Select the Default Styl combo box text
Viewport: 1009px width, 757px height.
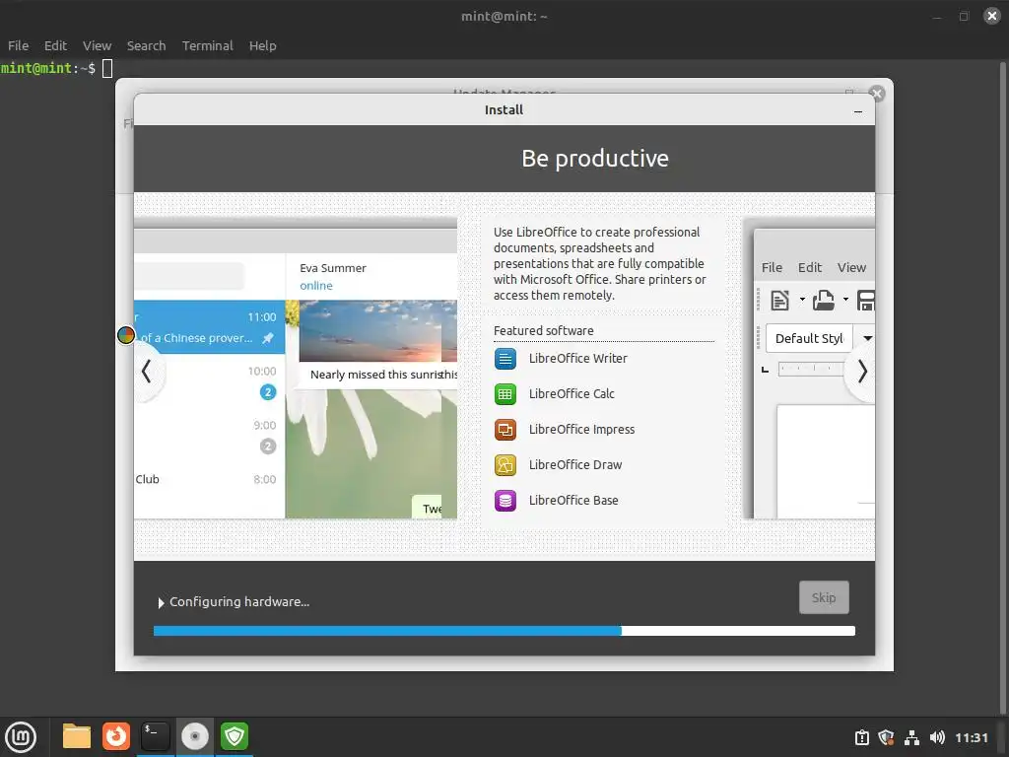809,339
